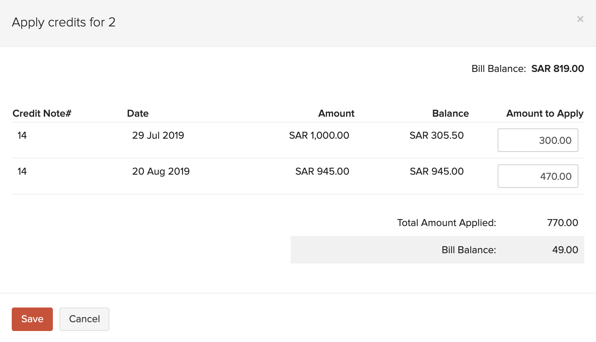Focus the 300.00 amount to apply field

(x=538, y=140)
